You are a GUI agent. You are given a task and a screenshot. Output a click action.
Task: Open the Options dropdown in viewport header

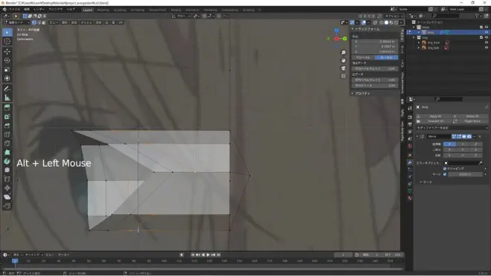pos(394,16)
